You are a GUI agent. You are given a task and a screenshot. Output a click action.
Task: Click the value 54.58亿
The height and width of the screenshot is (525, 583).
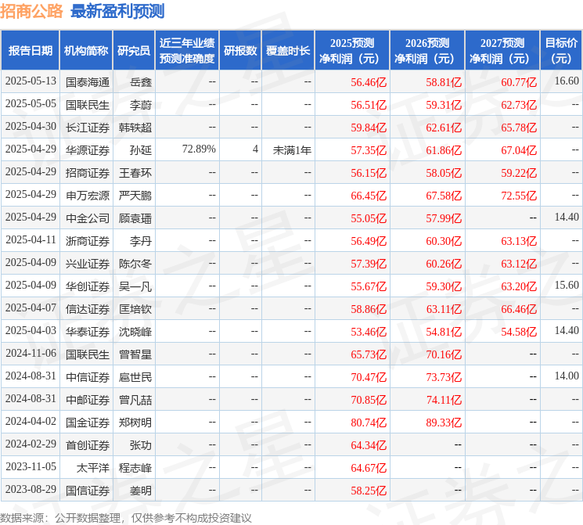click(x=519, y=332)
